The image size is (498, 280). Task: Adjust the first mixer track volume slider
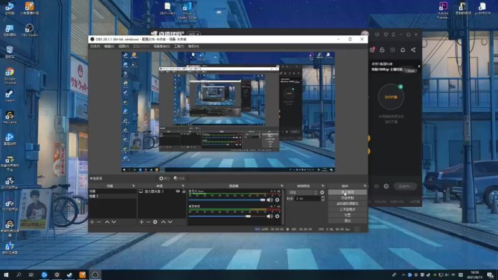click(x=227, y=200)
